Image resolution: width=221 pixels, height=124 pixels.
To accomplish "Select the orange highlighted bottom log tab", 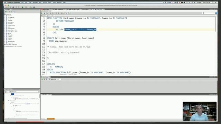I will [x=51, y=119].
